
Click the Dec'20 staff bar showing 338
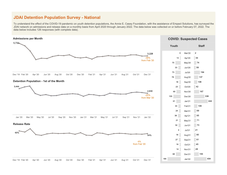point(199,96)
